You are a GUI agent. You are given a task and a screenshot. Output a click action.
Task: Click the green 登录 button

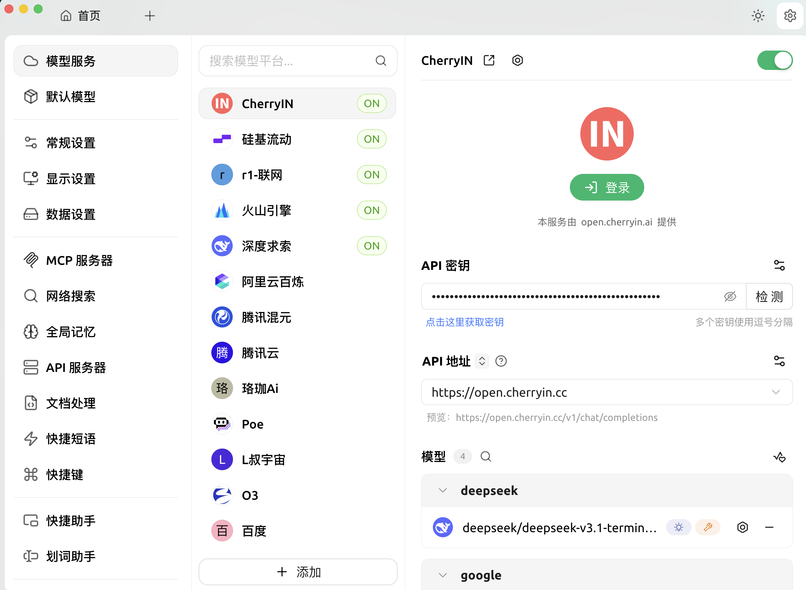click(607, 187)
